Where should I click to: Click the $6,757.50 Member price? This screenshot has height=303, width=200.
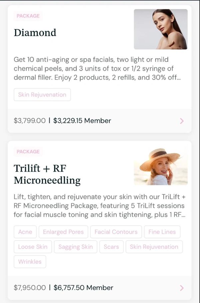(x=83, y=288)
